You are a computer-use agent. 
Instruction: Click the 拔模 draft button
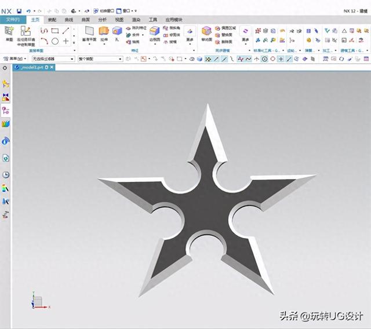(170, 42)
